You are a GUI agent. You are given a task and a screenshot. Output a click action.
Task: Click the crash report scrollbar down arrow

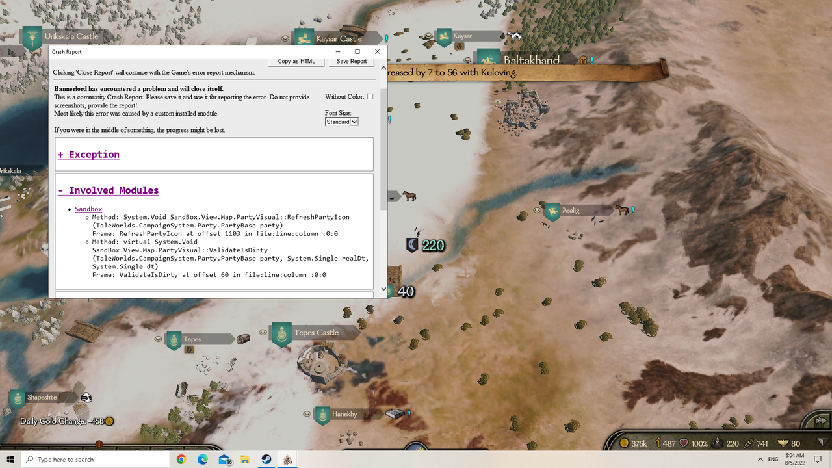coord(383,289)
